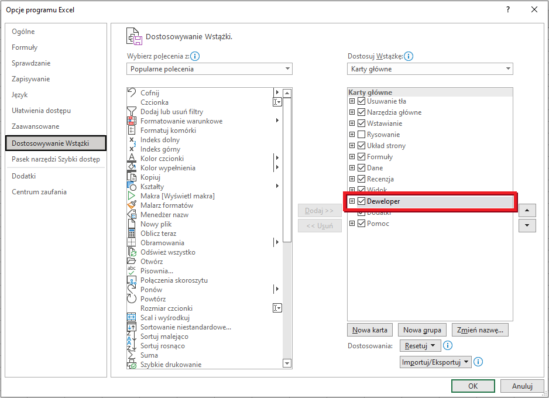Open the Resetuj dropdown button
This screenshot has height=398, width=549.
pos(420,346)
